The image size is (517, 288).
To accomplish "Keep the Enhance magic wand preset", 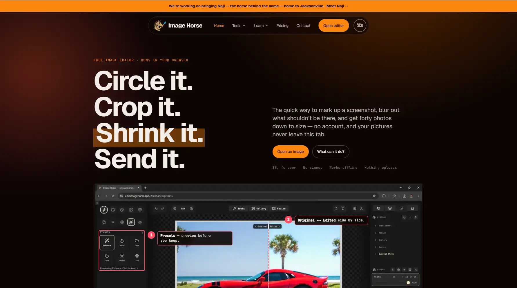I will click(x=107, y=243).
